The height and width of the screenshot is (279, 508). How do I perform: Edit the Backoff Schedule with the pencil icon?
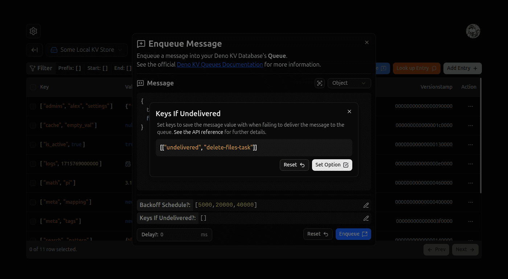[366, 205]
